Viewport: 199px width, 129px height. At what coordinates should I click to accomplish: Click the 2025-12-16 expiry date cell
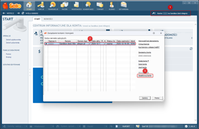click(123, 44)
